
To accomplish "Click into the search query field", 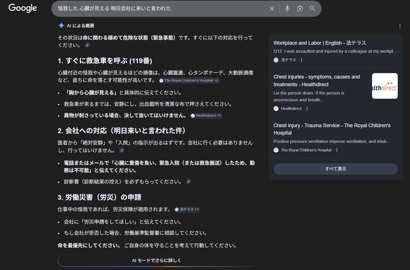I will tap(161, 9).
